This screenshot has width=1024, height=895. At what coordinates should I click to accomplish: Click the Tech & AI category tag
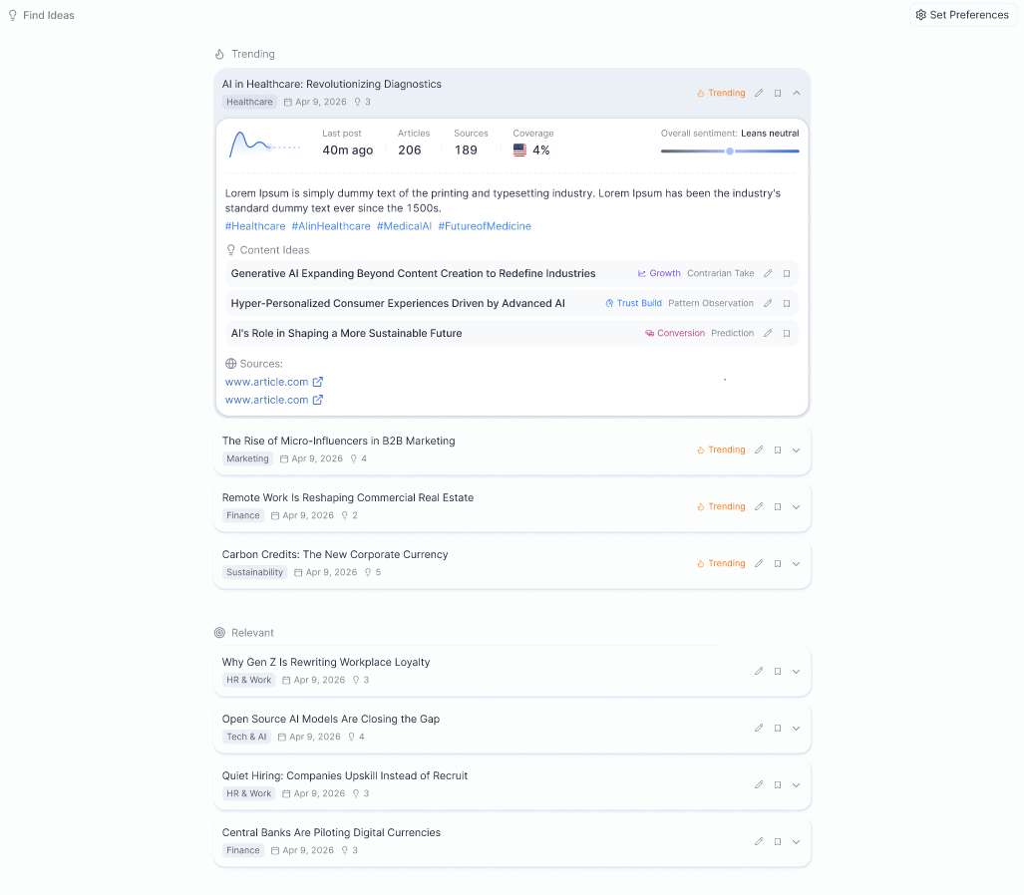(x=246, y=737)
